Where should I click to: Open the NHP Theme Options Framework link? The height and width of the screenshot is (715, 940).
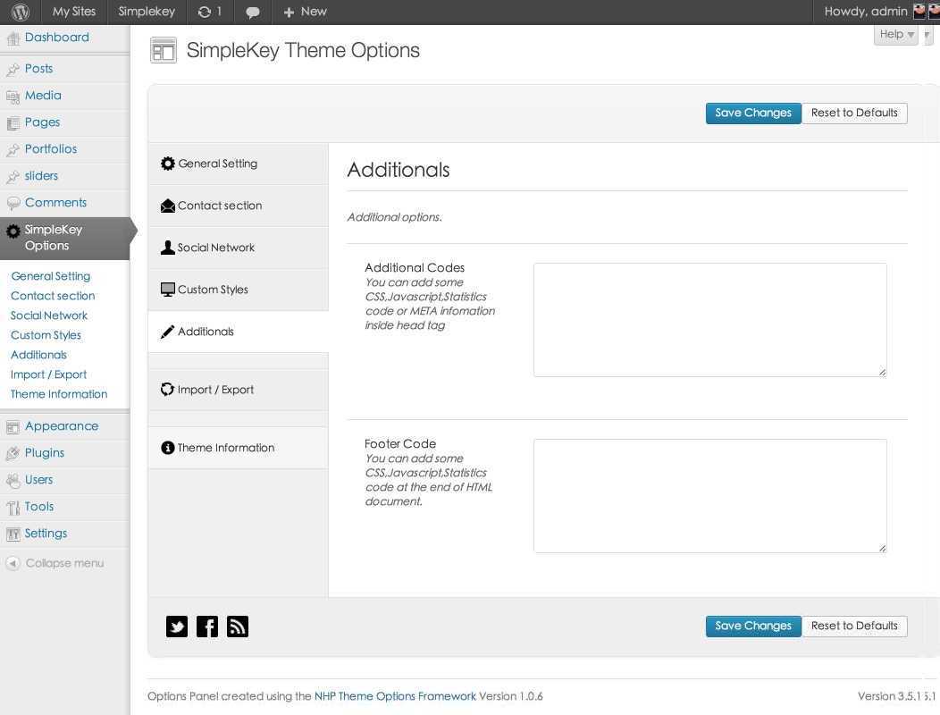(395, 696)
